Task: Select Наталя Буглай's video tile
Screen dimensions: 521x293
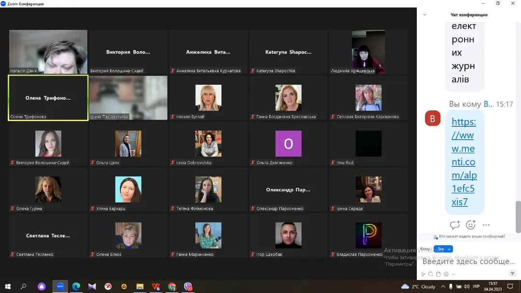Action: [x=208, y=98]
